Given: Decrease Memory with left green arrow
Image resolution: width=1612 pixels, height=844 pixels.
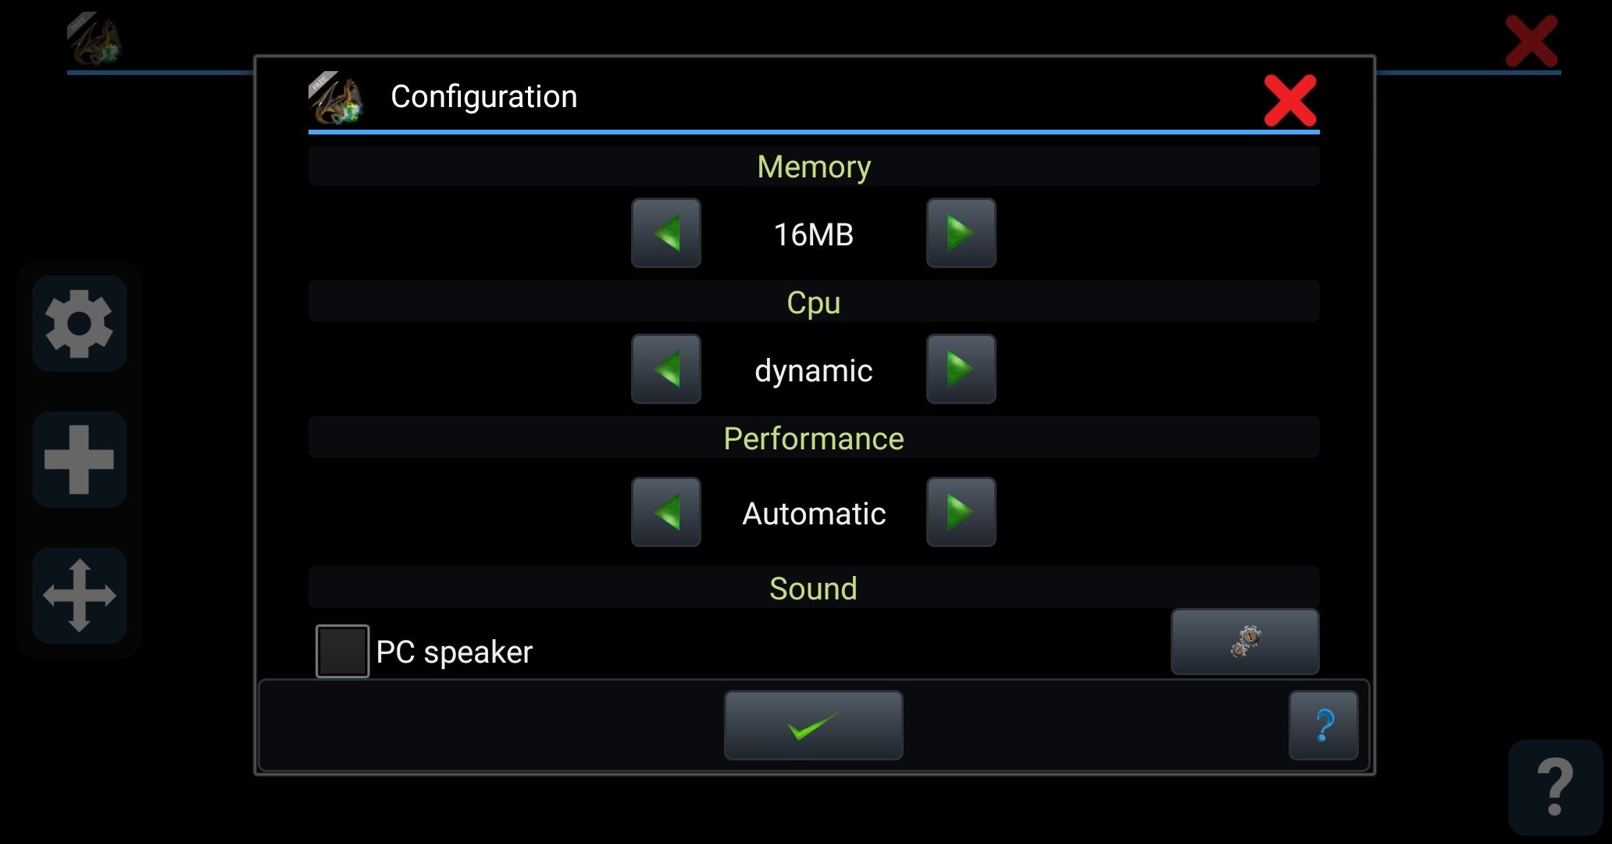Looking at the screenshot, I should click(x=666, y=233).
